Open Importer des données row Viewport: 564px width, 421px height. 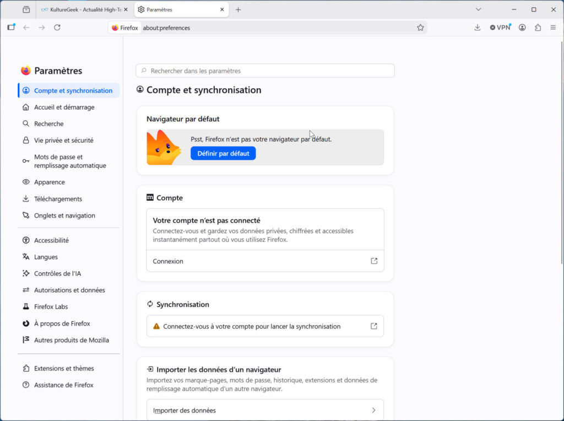point(265,410)
